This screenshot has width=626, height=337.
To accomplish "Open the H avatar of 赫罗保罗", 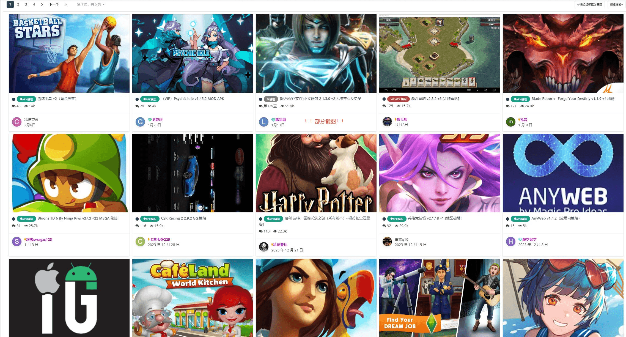I will [x=511, y=242].
